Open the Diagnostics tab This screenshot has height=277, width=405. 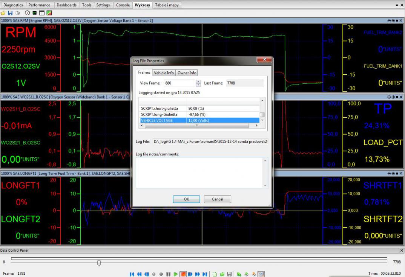coord(13,5)
